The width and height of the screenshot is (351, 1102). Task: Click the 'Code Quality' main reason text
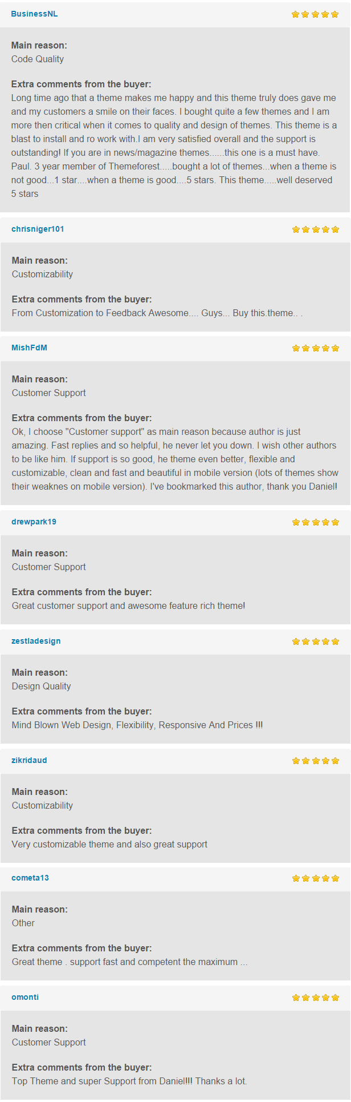(38, 59)
